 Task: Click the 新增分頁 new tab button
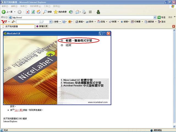point(42,26)
